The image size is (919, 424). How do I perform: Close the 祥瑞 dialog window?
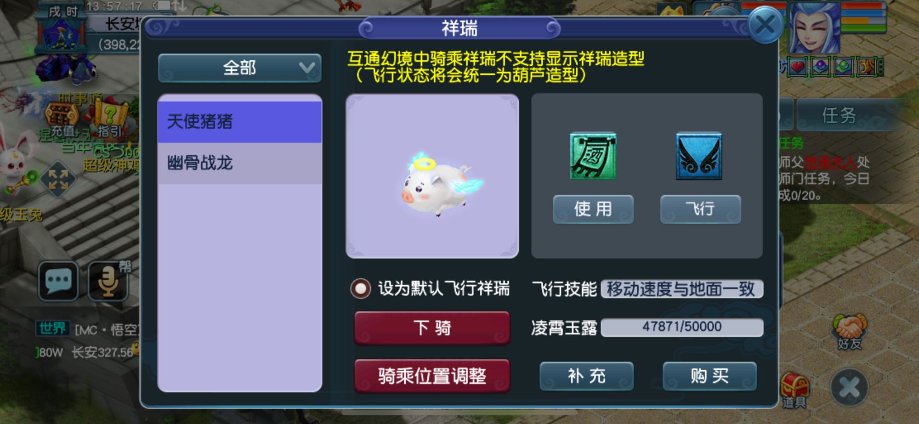(765, 25)
